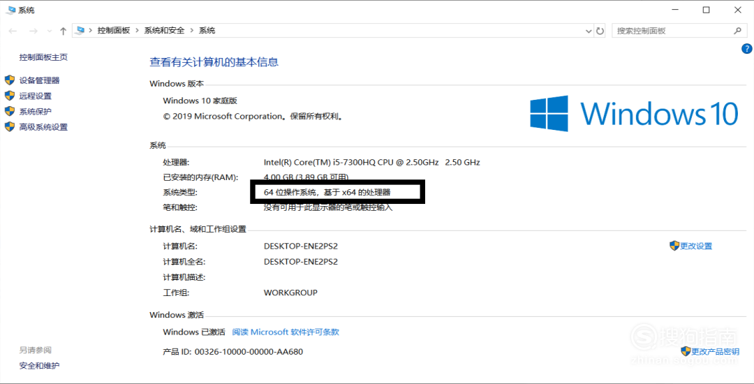This screenshot has height=384, width=754.
Task: Click the shield icon beside 远程设置
Action: coord(10,96)
